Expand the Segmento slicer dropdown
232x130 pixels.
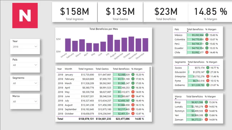(x=25, y=83)
